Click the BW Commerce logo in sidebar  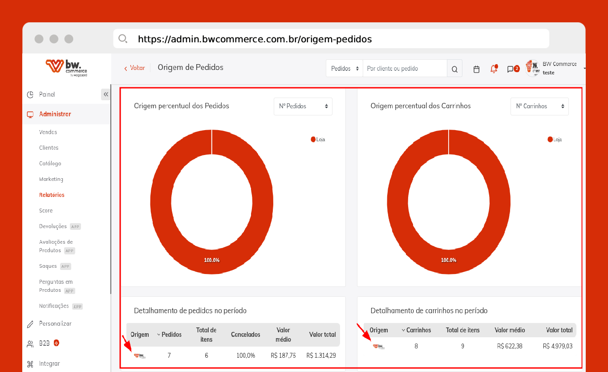point(66,68)
